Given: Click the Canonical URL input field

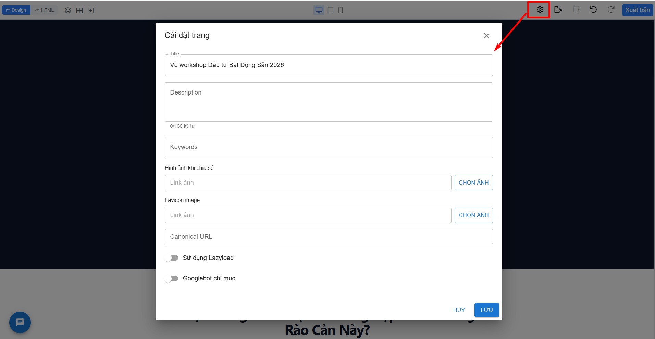Looking at the screenshot, I should (329, 237).
